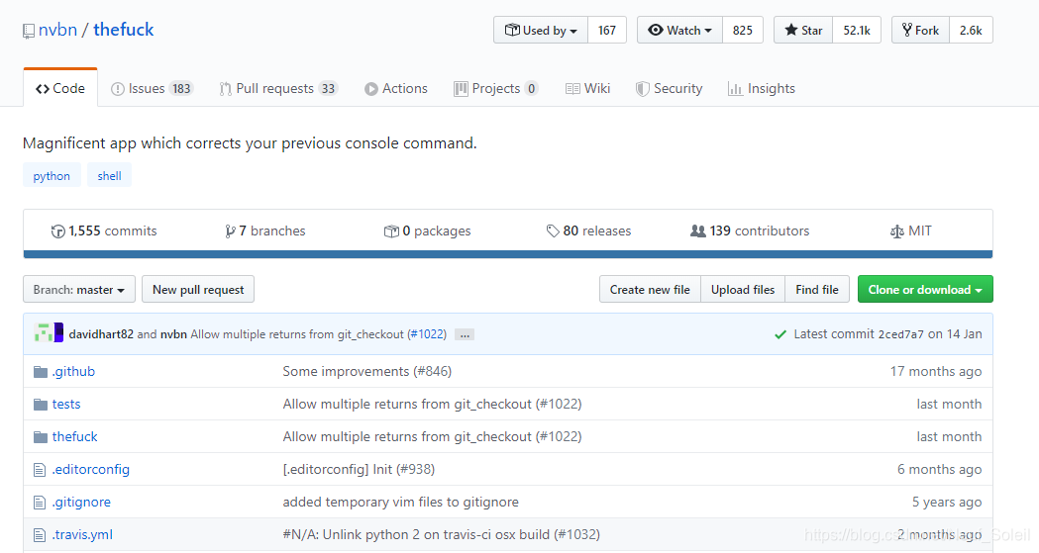Open the nvbn owner link
Image resolution: width=1039 pixels, height=553 pixels.
click(57, 30)
